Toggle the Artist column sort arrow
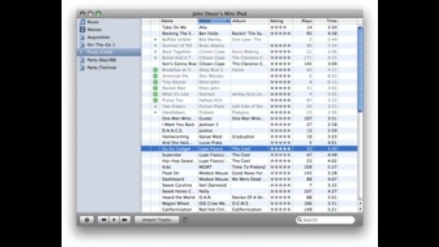439x247 pixels. (228, 21)
